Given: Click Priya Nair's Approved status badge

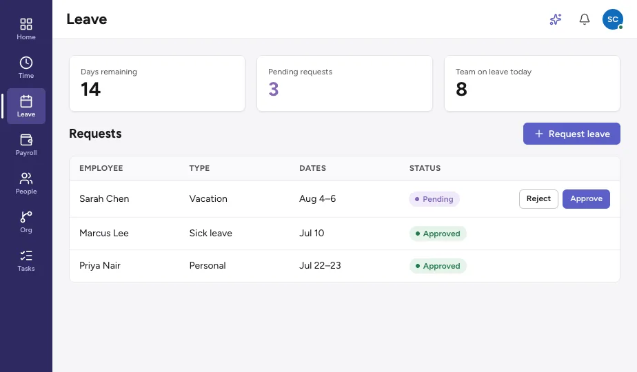Looking at the screenshot, I should point(438,266).
